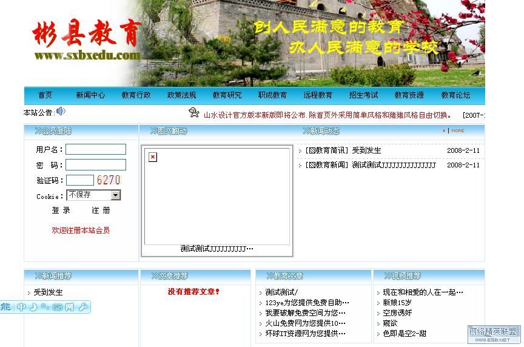
Task: Click the 新闻动态 section header
Action: click(321, 130)
